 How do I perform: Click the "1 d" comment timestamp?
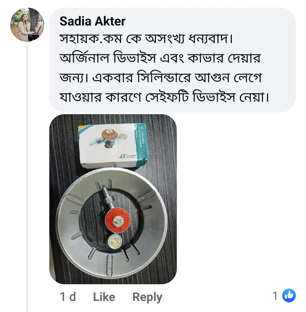(68, 297)
